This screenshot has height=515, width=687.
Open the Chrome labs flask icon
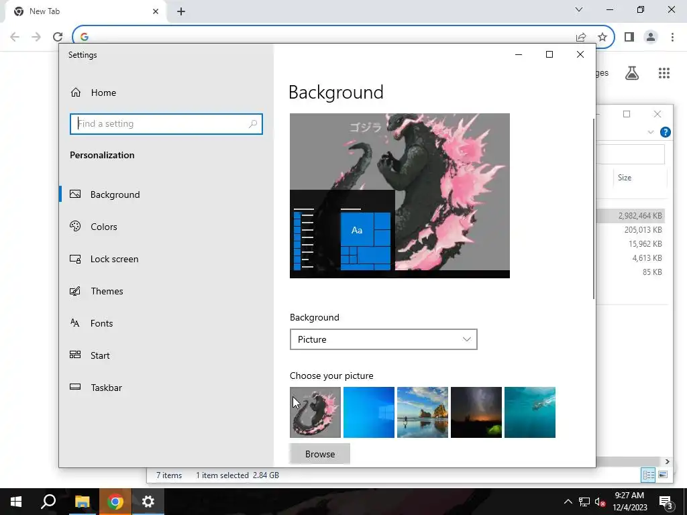pos(632,73)
